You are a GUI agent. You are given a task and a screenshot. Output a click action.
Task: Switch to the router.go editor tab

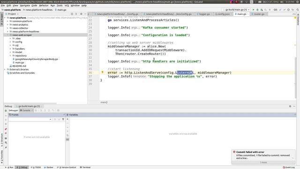[x=259, y=14]
